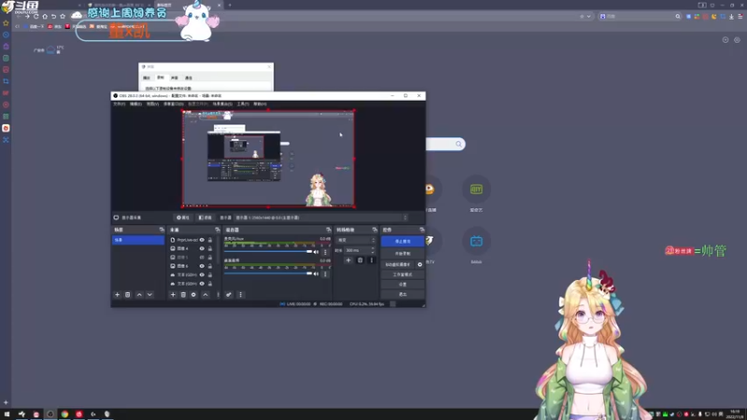
Task: Open mixer footer three-dot menu
Action: (241, 295)
